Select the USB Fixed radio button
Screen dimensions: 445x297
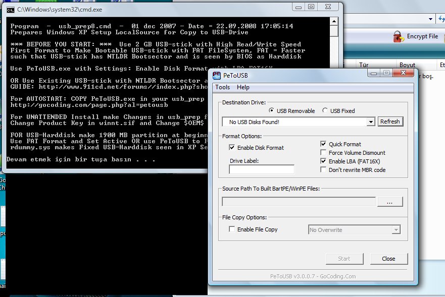click(x=325, y=110)
